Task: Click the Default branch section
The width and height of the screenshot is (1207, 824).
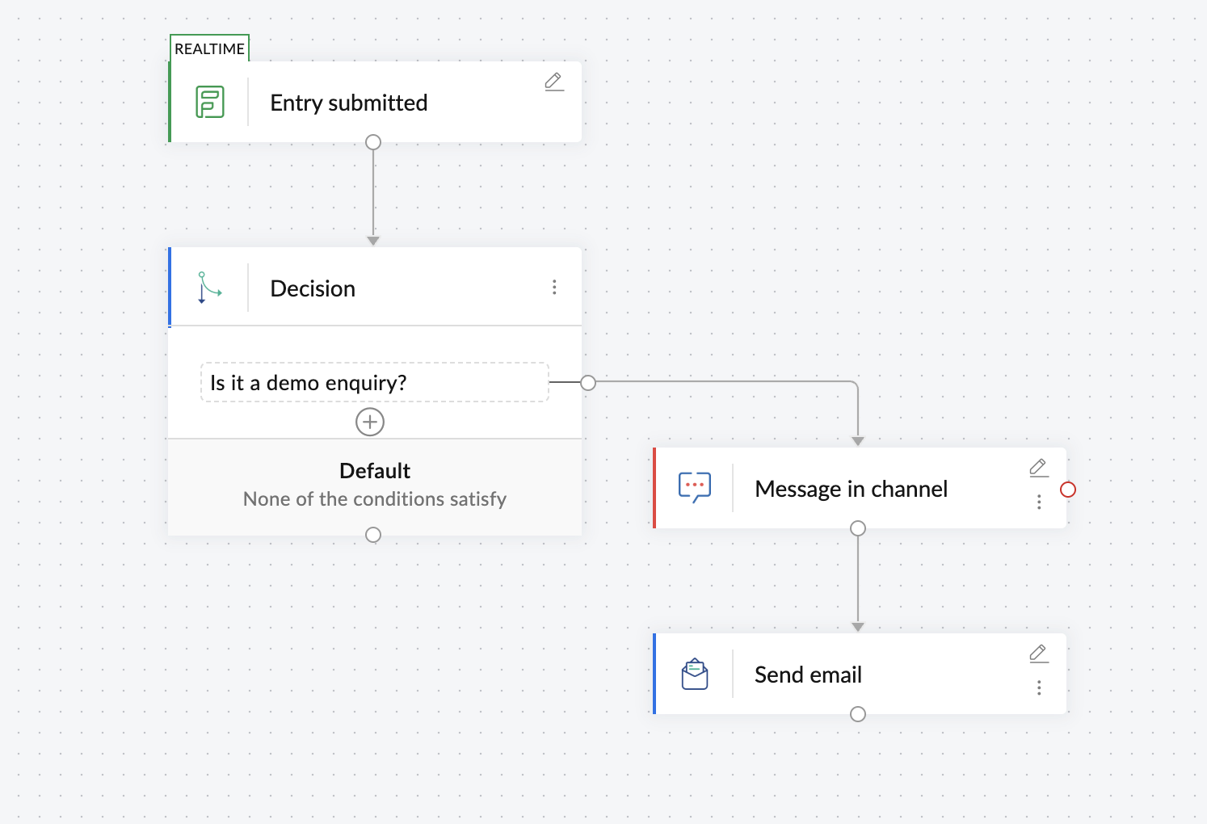Action: click(374, 485)
